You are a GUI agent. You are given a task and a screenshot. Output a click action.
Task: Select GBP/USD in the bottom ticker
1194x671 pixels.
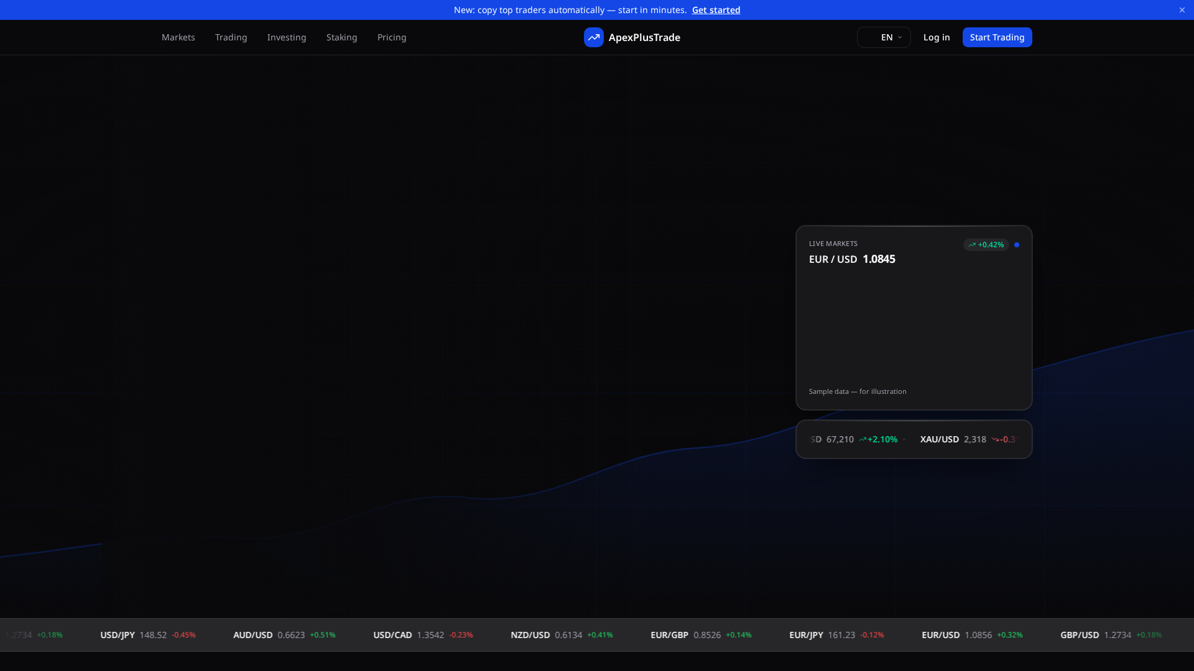coord(1080,635)
